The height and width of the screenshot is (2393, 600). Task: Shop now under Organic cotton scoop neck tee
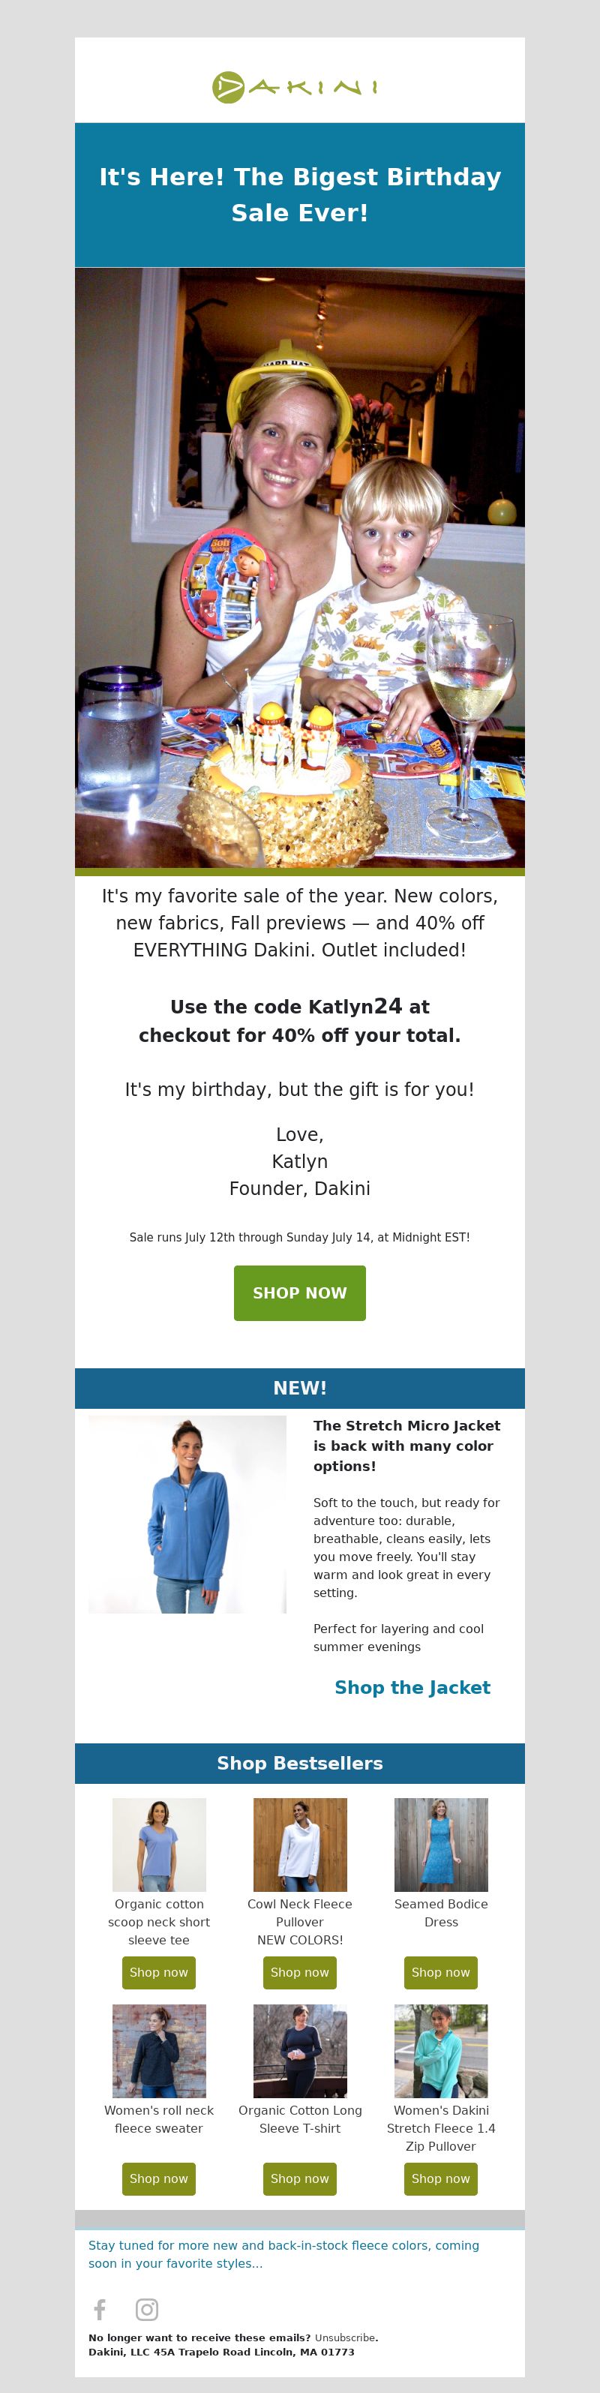click(159, 1972)
